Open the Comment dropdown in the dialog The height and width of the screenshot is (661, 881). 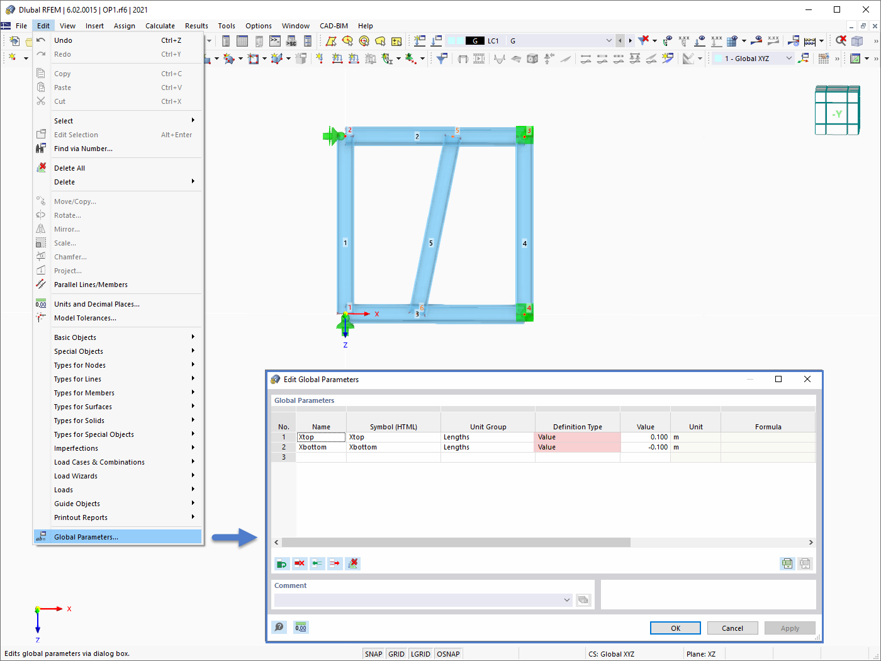pyautogui.click(x=566, y=599)
